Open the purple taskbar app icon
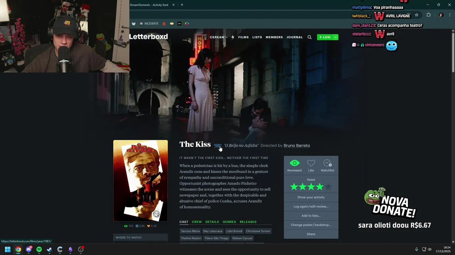Image resolution: width=455 pixels, height=255 pixels. [x=70, y=249]
